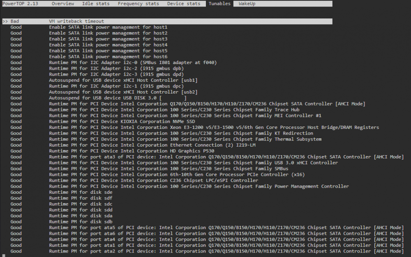Select SATA link power management for host1
The width and height of the screenshot is (411, 257).
108,27
